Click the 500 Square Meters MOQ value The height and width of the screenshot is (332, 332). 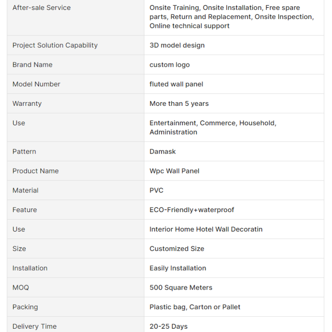181,288
